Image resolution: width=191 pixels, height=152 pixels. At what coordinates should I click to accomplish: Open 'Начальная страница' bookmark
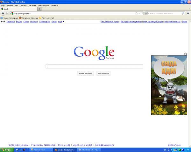(29, 18)
